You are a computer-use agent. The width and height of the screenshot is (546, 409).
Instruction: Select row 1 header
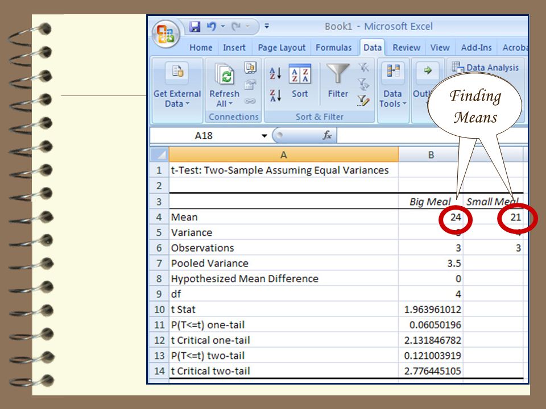click(159, 170)
